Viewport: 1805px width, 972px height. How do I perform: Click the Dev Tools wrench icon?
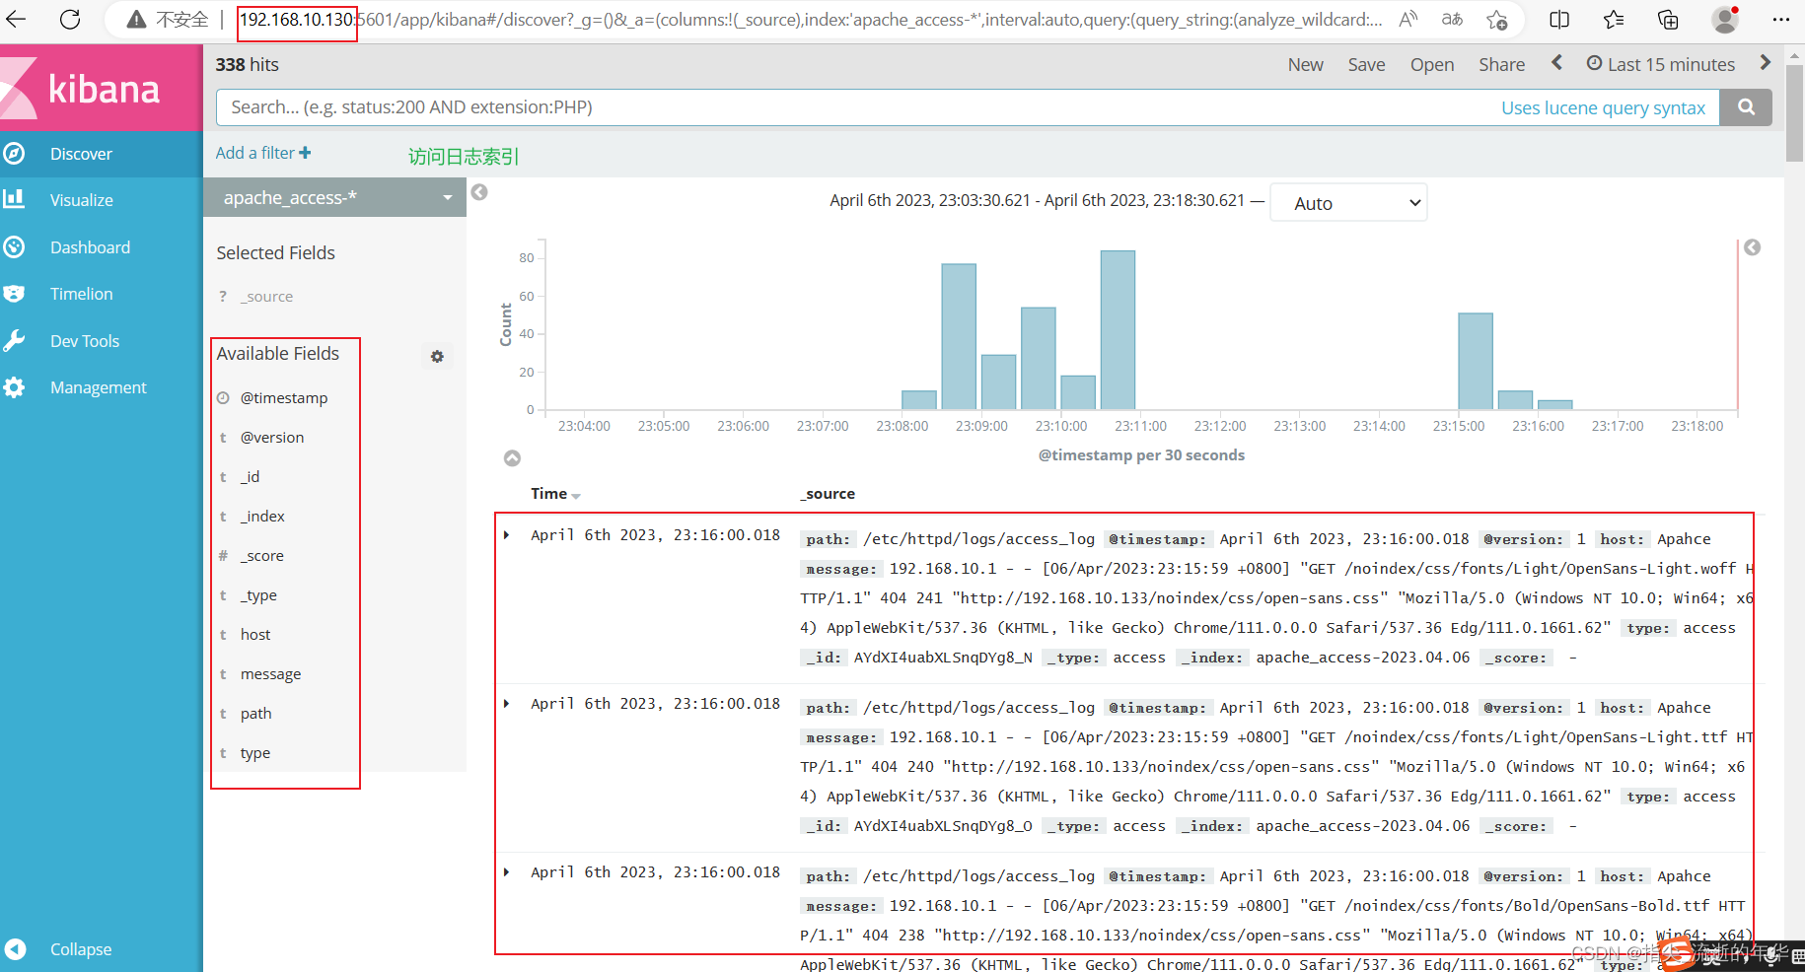14,341
